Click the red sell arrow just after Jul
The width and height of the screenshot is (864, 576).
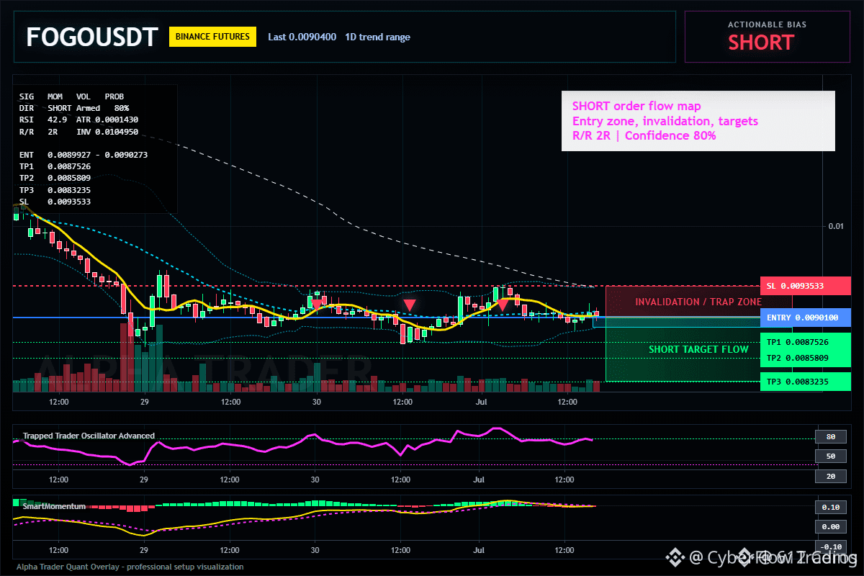503,305
